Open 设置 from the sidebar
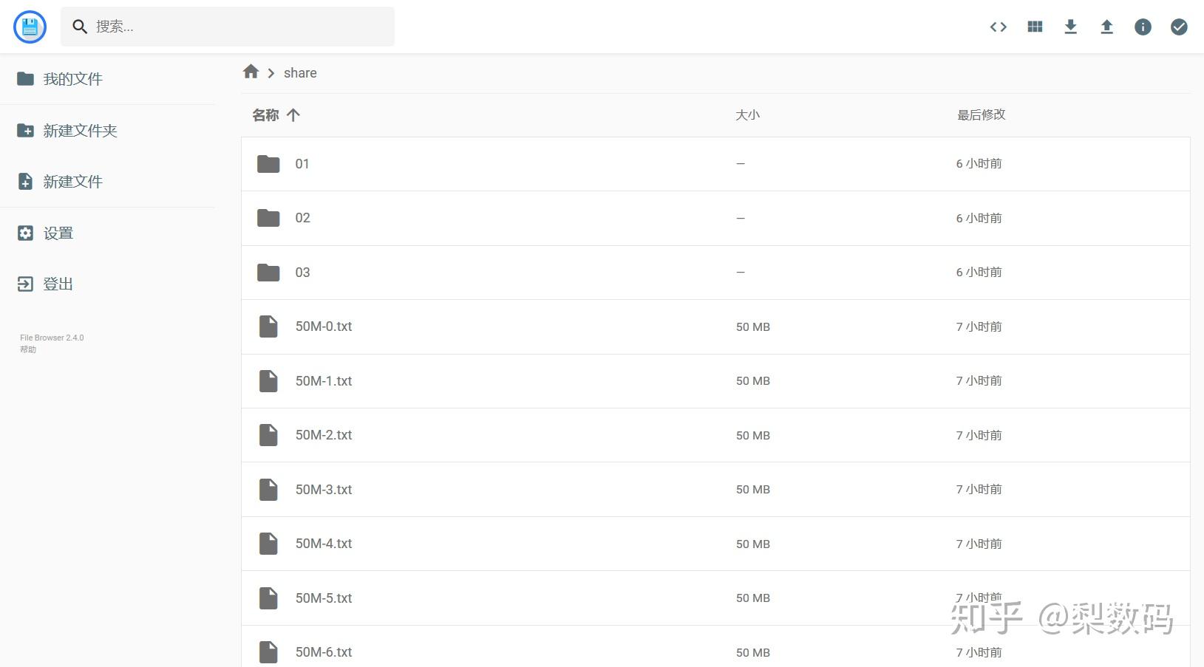Viewport: 1204px width, 667px height. tap(58, 233)
